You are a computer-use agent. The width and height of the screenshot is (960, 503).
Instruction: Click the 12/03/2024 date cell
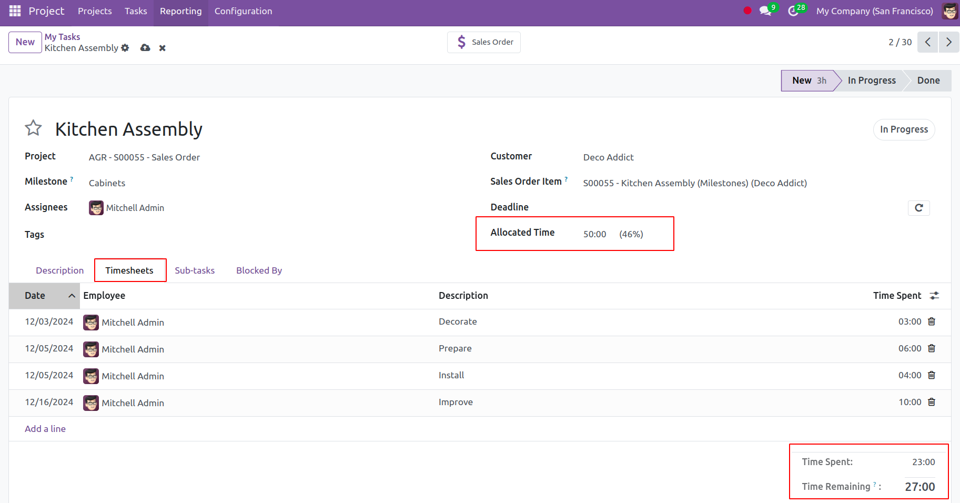coord(49,321)
